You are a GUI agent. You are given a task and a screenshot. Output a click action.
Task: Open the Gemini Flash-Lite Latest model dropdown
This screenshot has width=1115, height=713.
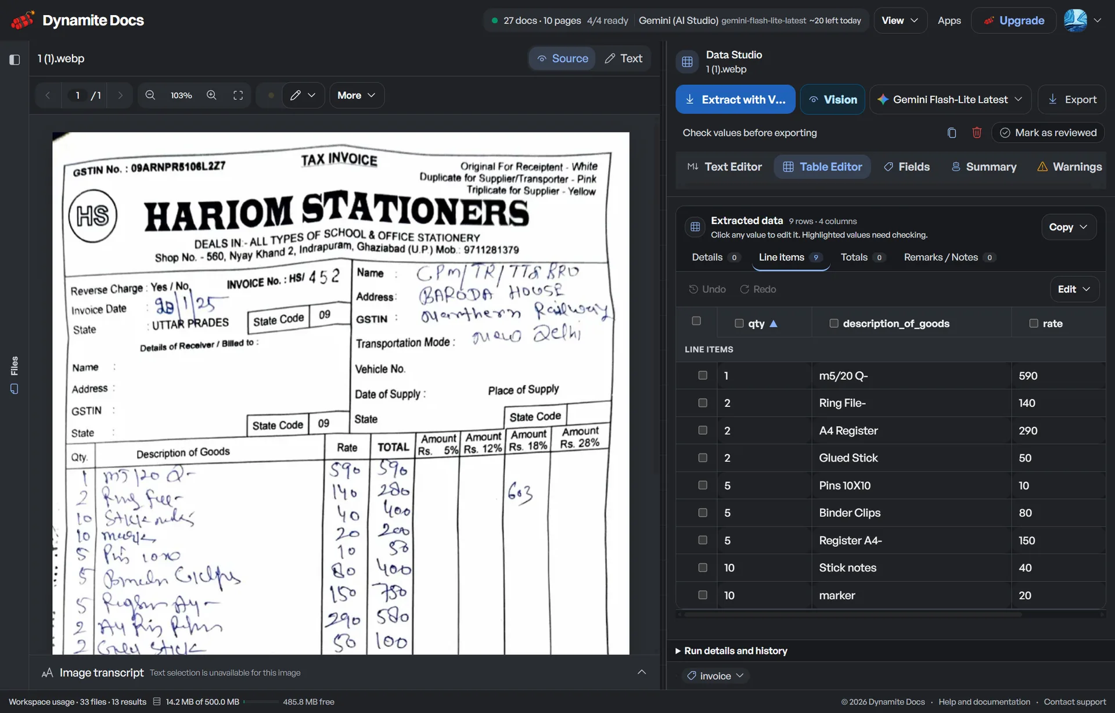click(x=950, y=99)
